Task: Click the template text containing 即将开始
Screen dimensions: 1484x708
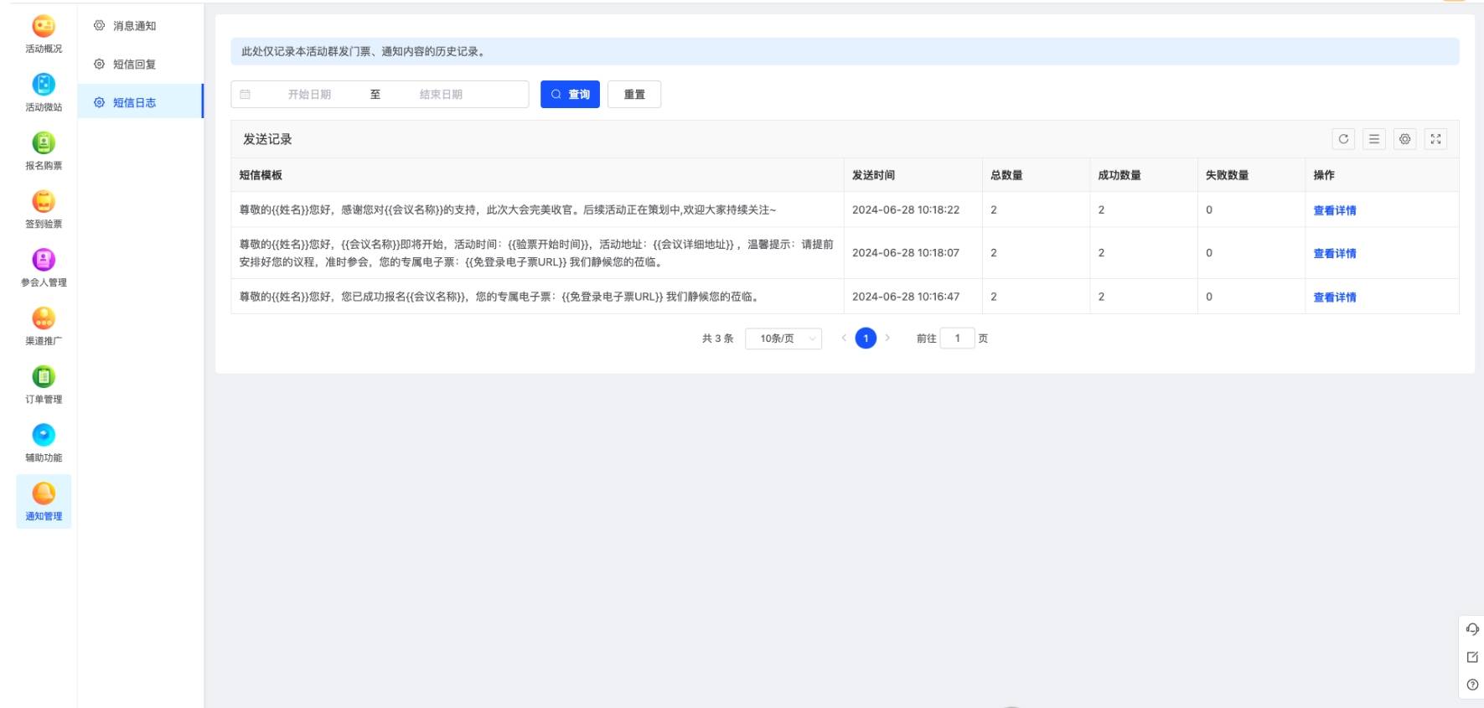Action: tap(536, 253)
